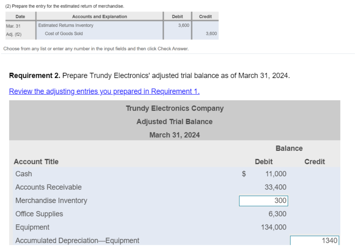Click the Account Title header
The height and width of the screenshot is (249, 362).
[36, 161]
